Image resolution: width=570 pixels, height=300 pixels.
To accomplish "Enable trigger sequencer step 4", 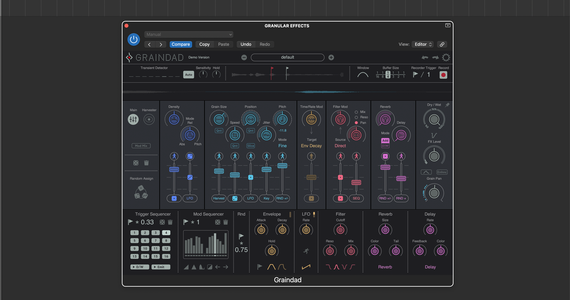I will (166, 233).
